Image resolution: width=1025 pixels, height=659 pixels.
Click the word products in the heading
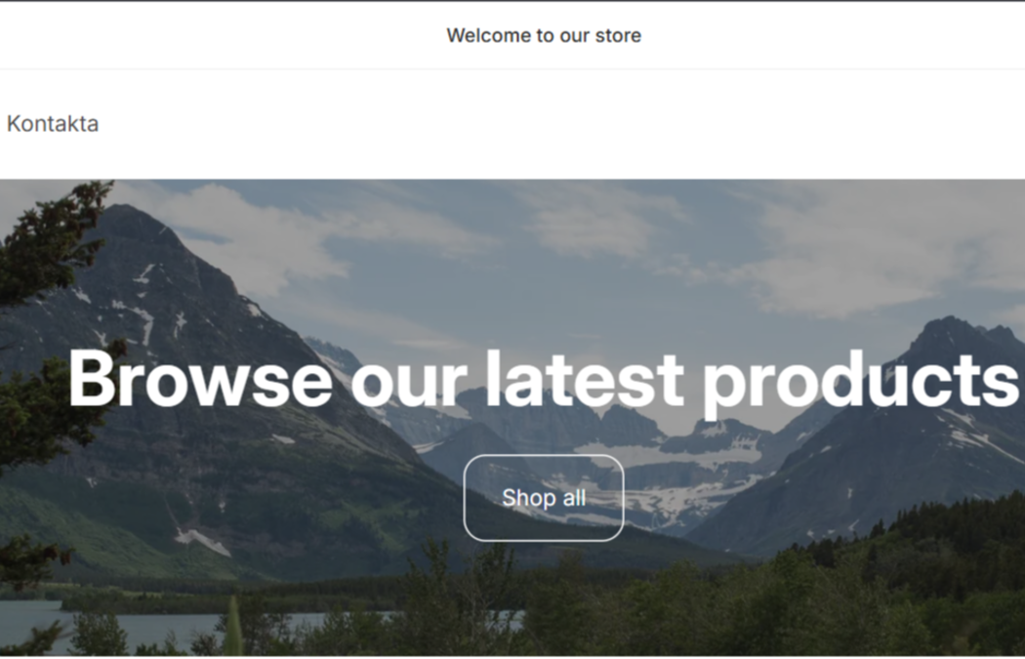point(861,383)
